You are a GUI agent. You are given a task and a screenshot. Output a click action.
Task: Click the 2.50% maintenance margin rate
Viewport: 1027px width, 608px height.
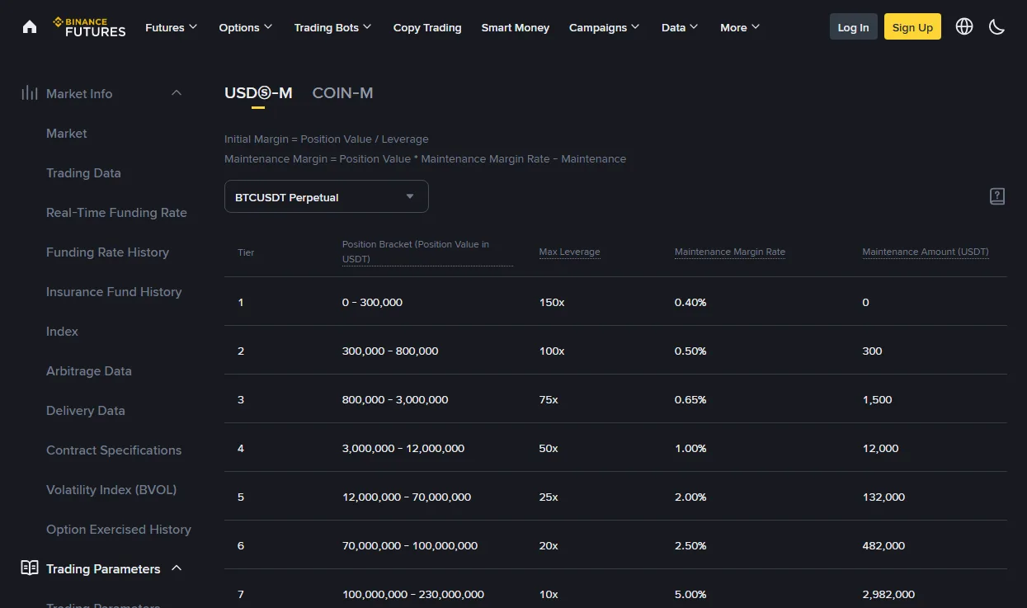click(x=690, y=545)
